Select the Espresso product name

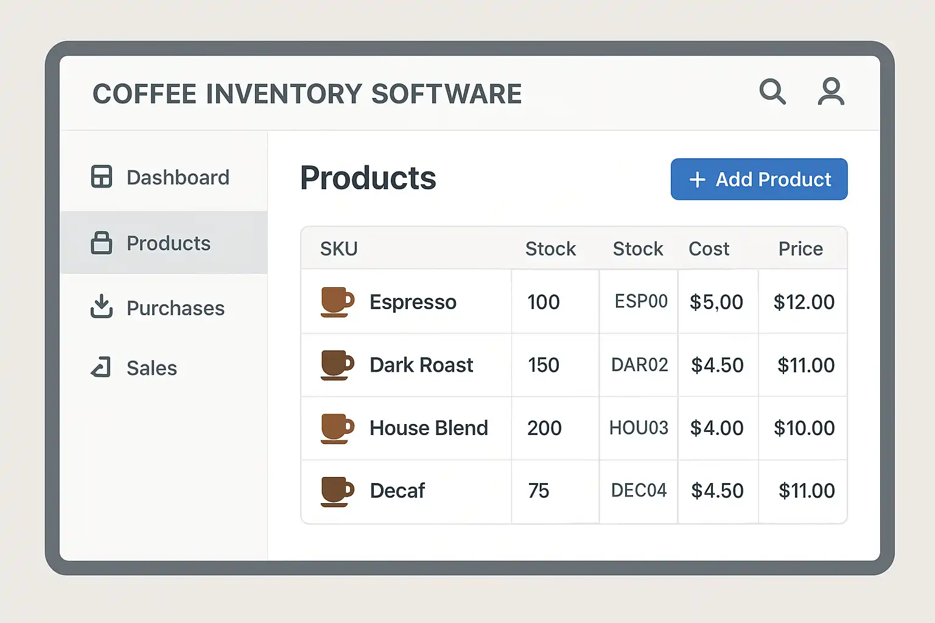(x=413, y=302)
